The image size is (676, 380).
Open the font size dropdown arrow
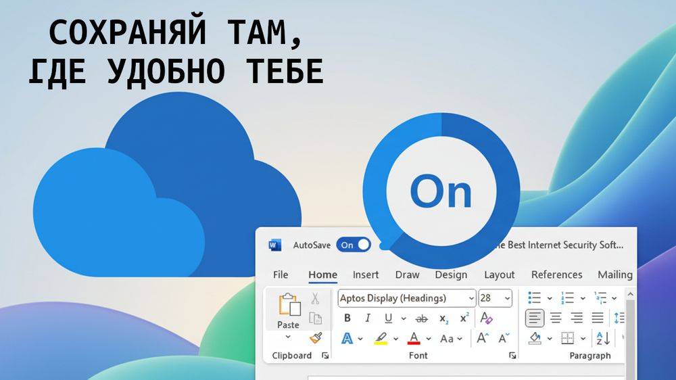(507, 298)
